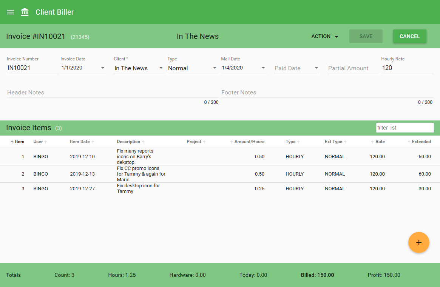Screen dimensions: 440x287
Task: Click the 'Today: 0.00' total
Action: click(x=253, y=275)
